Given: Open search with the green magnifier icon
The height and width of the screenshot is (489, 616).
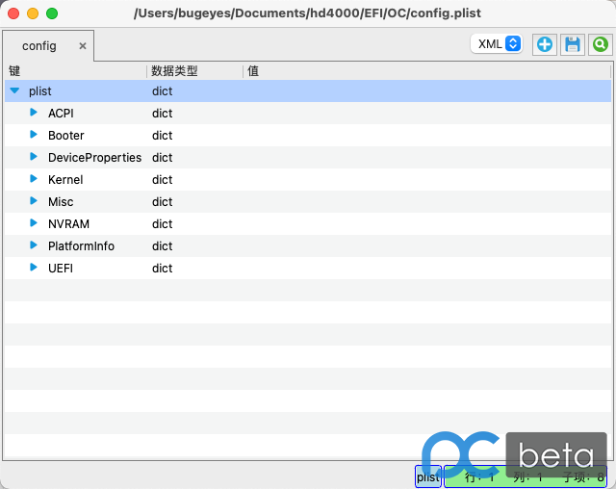Looking at the screenshot, I should [x=601, y=44].
